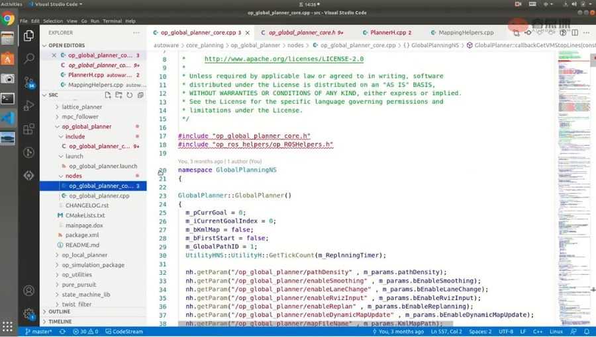Open CMakeLists.txt in explorer
The height and width of the screenshot is (337, 596).
click(85, 215)
